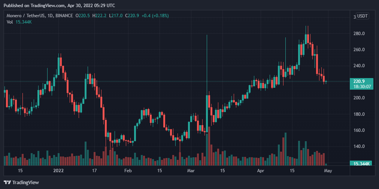Click the 280.0 price axis label
This screenshot has height=189, width=379.
click(x=359, y=34)
